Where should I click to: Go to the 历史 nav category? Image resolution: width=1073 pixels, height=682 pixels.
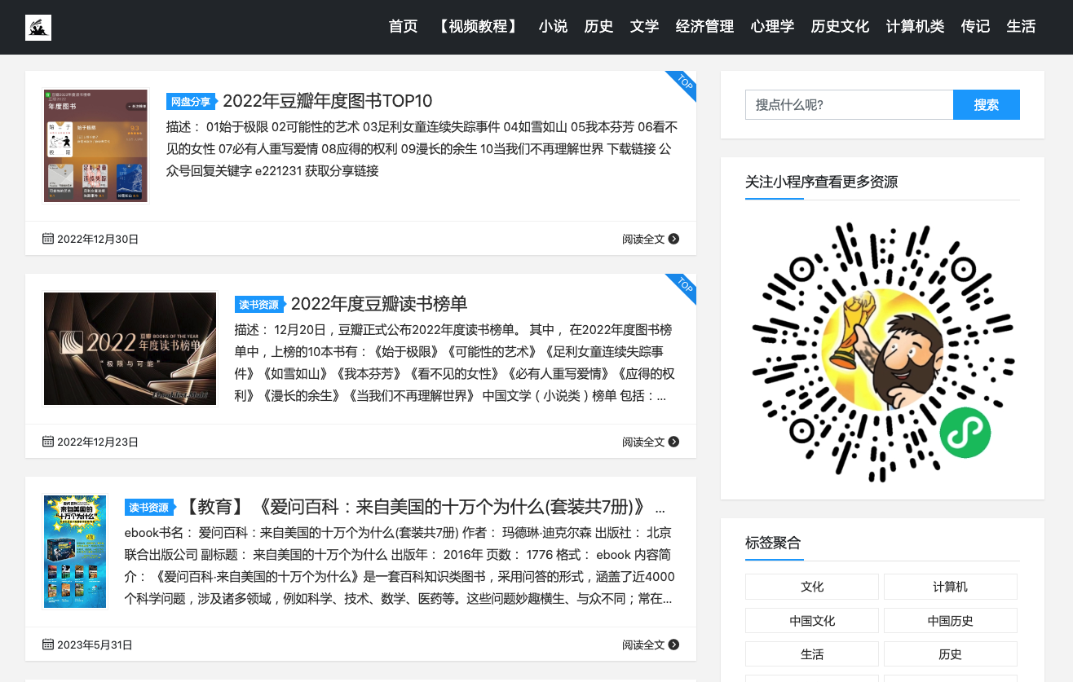pyautogui.click(x=598, y=27)
